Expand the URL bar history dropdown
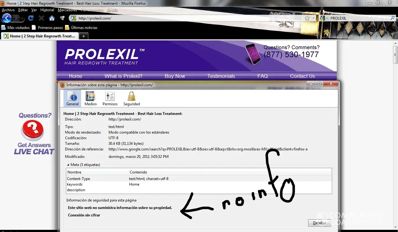 pyautogui.click(x=313, y=18)
